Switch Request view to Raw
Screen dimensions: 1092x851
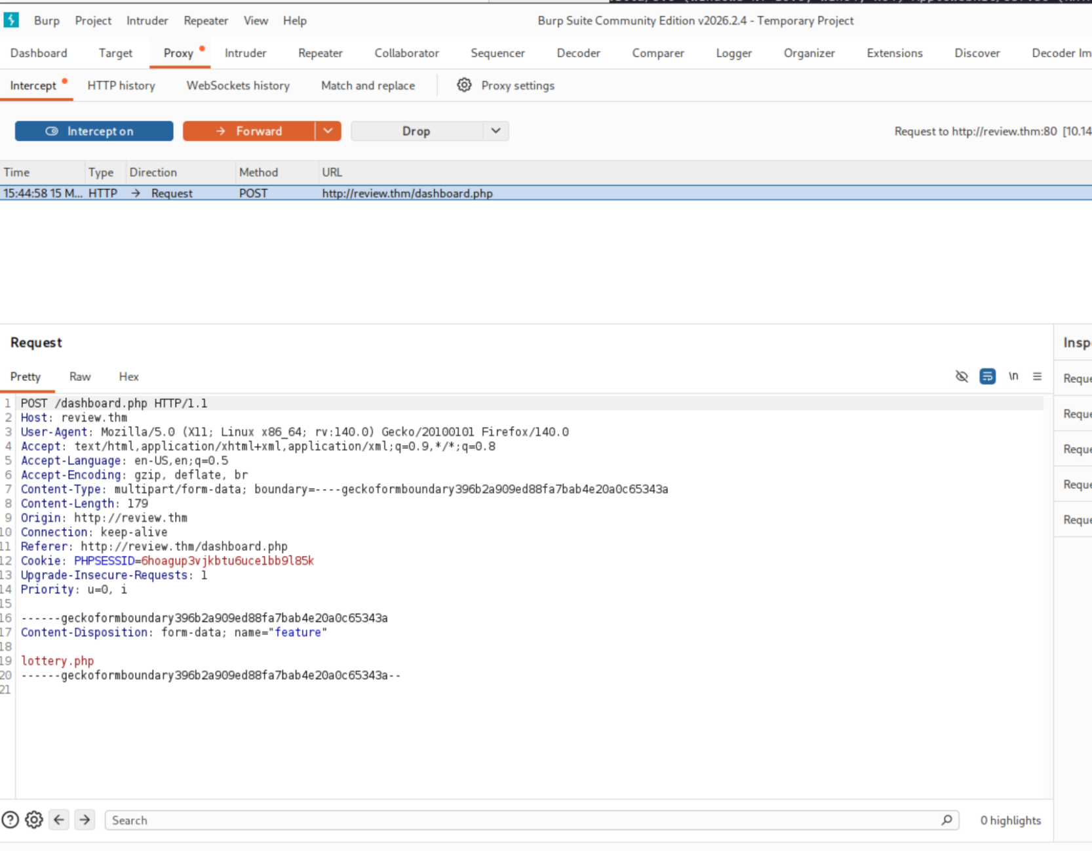(x=80, y=377)
